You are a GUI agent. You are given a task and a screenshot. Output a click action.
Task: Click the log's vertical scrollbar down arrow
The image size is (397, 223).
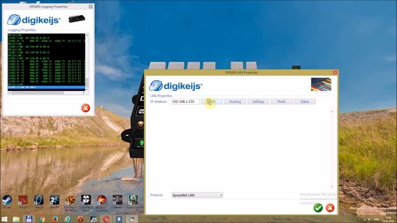tap(87, 89)
